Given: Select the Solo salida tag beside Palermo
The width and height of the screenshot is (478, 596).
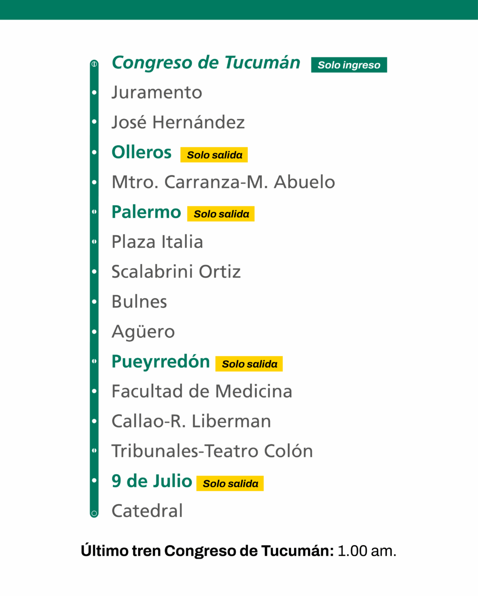Looking at the screenshot, I should pos(221,214).
